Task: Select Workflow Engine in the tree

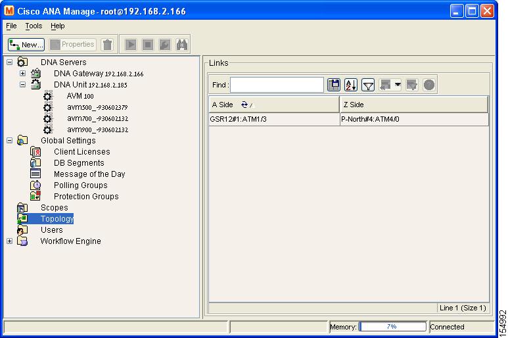Action: coord(70,241)
